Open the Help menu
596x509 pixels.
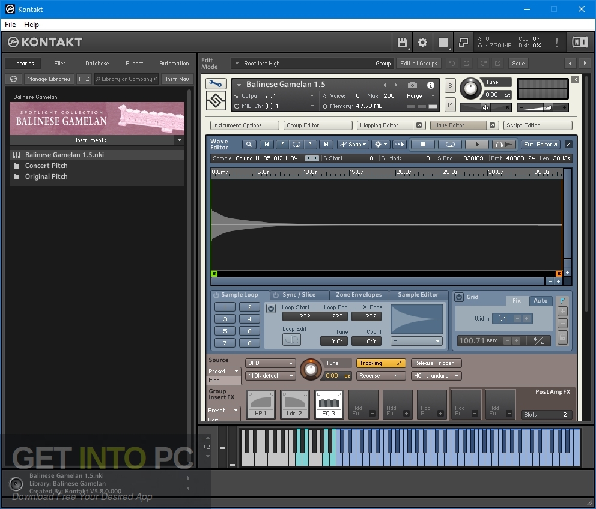tap(32, 25)
